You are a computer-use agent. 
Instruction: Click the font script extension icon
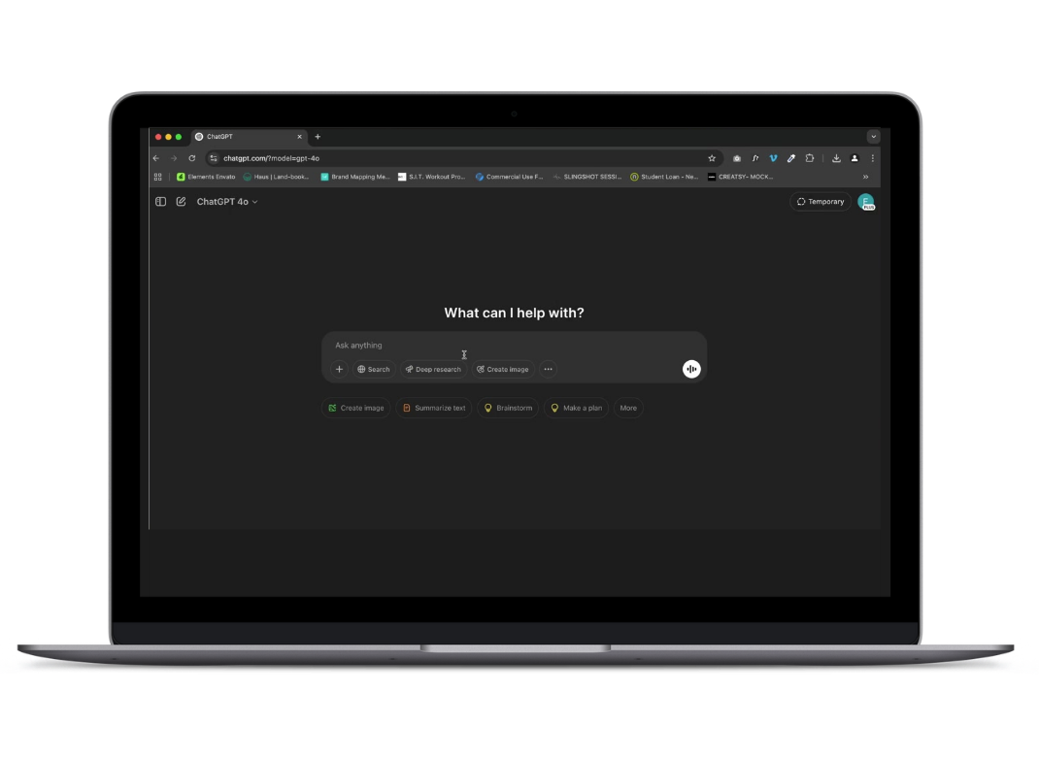click(755, 158)
